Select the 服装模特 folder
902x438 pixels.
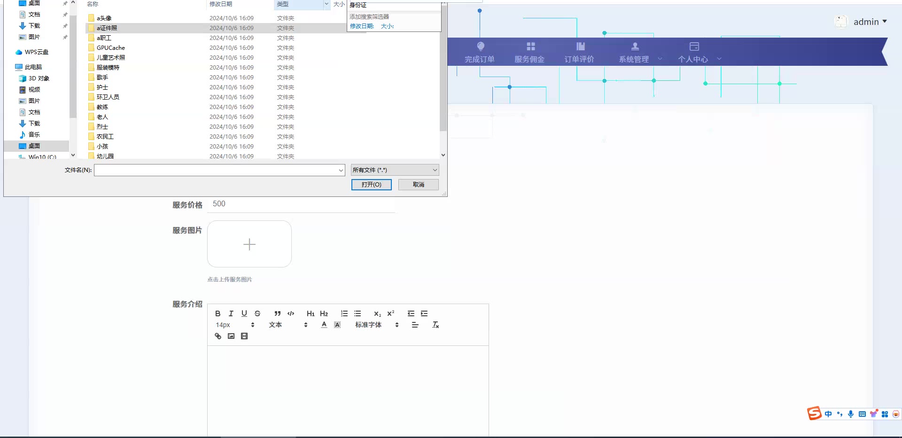108,68
